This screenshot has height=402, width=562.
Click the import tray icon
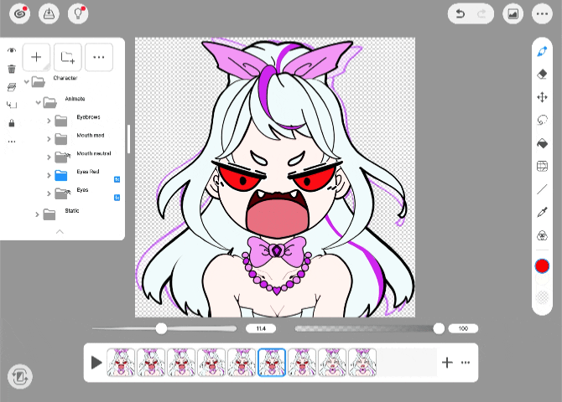pyautogui.click(x=49, y=14)
